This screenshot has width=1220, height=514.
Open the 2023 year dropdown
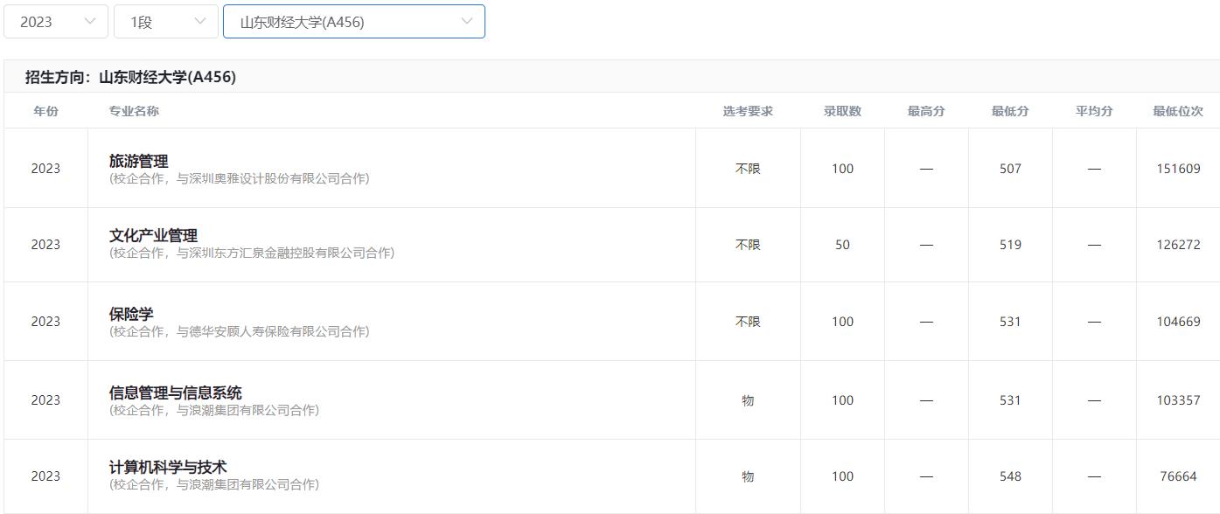click(55, 22)
